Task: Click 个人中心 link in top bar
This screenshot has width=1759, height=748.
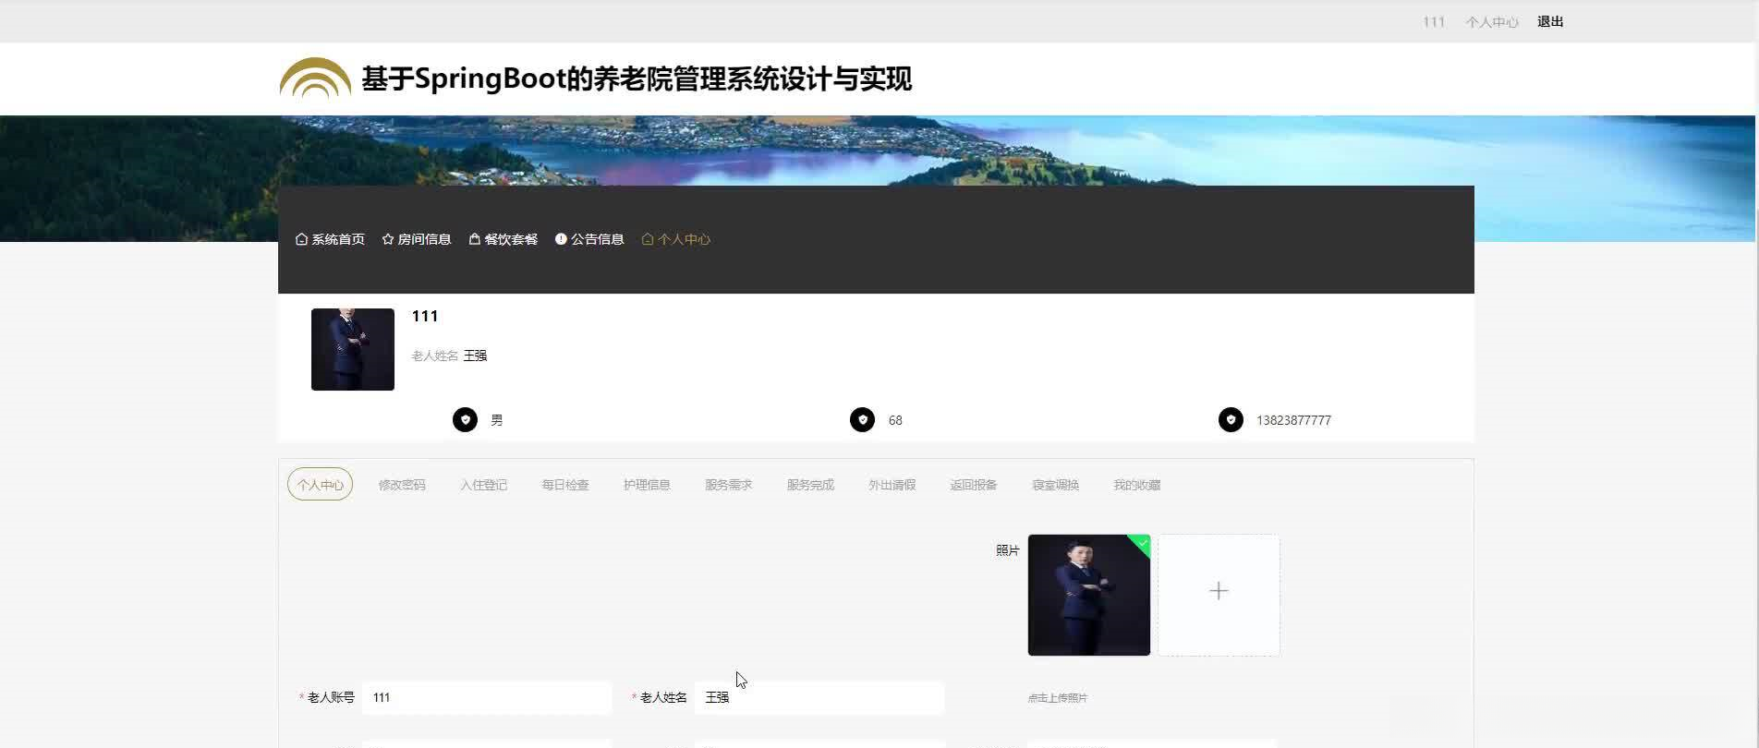Action: pyautogui.click(x=1491, y=21)
